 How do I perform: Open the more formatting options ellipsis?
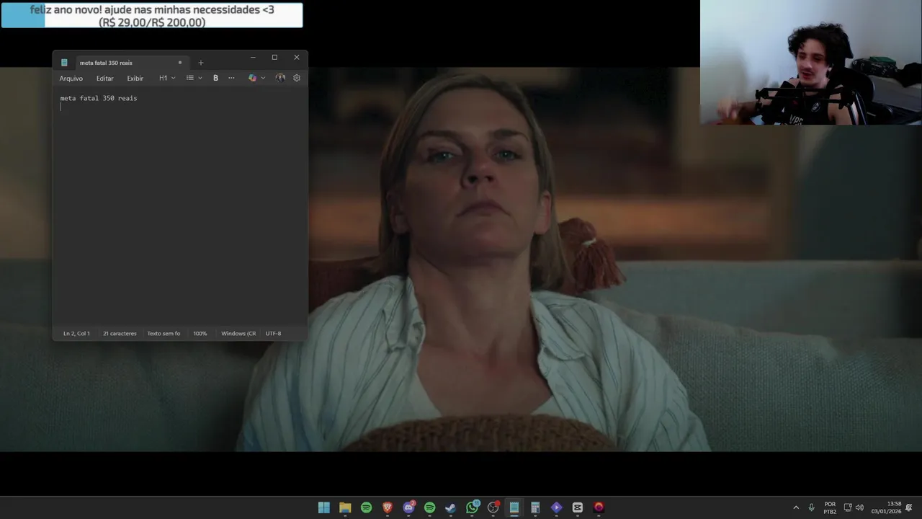[231, 78]
